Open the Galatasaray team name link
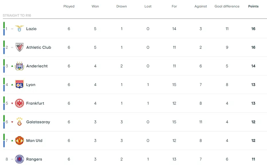The height and width of the screenshot is (168, 267). [38, 122]
